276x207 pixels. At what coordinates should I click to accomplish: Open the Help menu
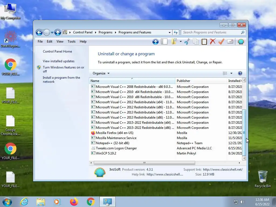(x=83, y=42)
